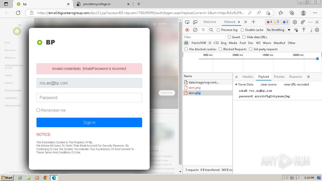Close the request details pane

(236, 77)
